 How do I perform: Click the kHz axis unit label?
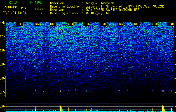(3, 23)
